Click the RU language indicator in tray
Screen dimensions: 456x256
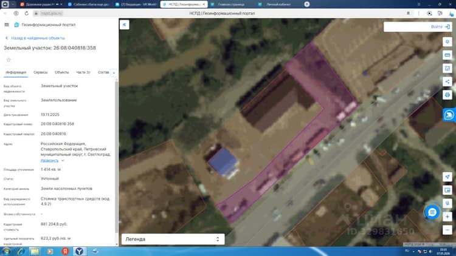pos(407,251)
